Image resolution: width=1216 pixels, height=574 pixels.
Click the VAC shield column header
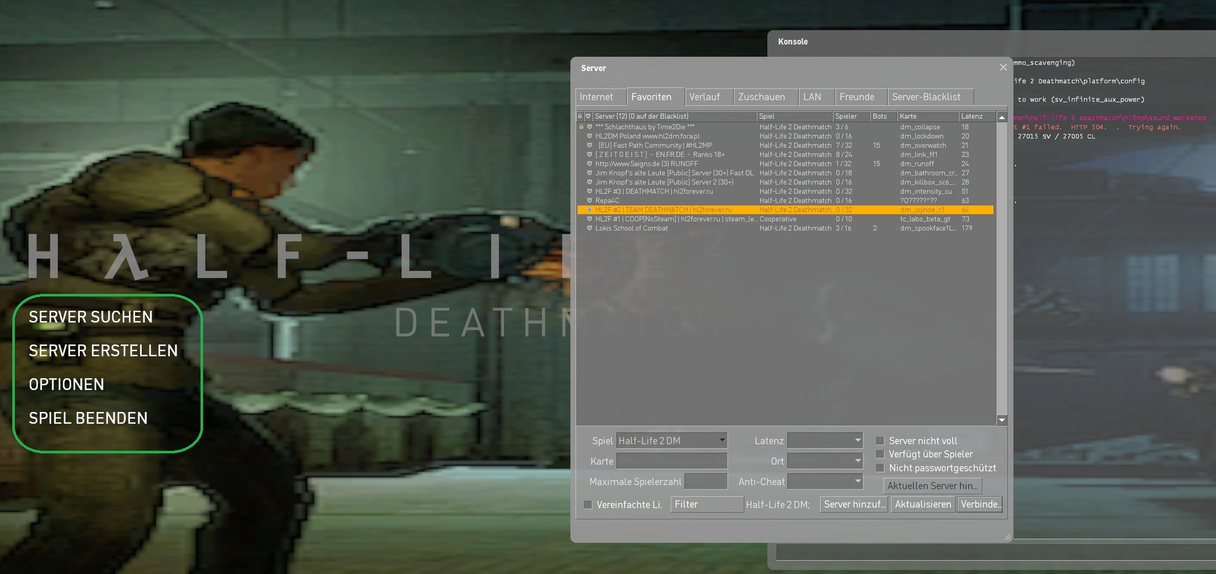tap(588, 116)
